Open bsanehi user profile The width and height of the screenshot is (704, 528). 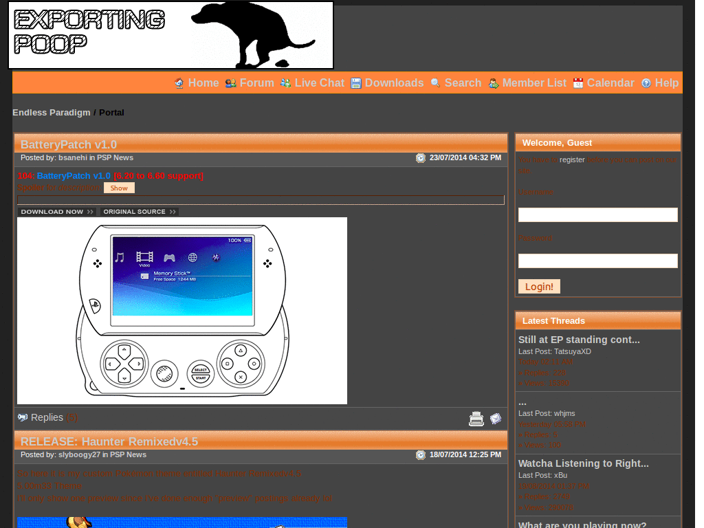pyautogui.click(x=73, y=157)
